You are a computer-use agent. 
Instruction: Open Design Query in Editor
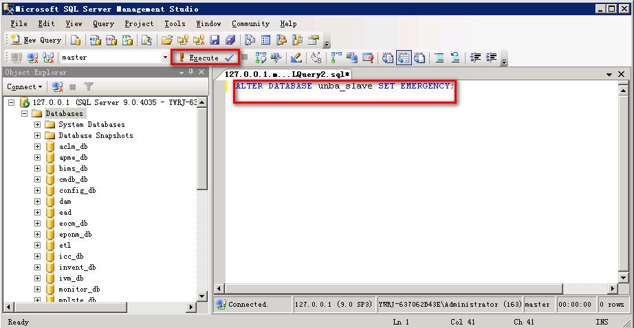(296, 58)
